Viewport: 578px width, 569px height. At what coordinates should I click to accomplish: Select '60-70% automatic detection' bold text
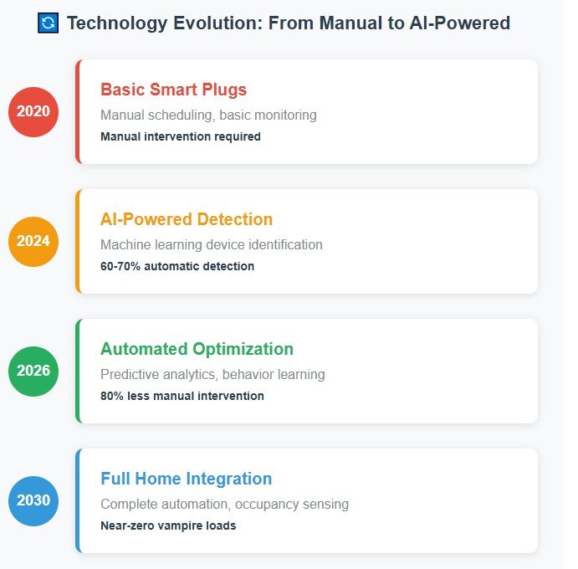point(177,266)
